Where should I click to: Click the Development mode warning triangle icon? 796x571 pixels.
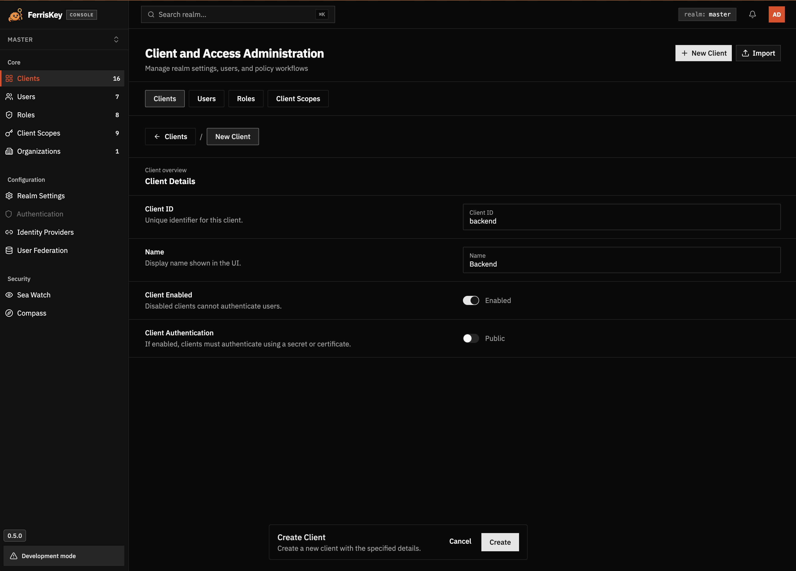(x=14, y=556)
